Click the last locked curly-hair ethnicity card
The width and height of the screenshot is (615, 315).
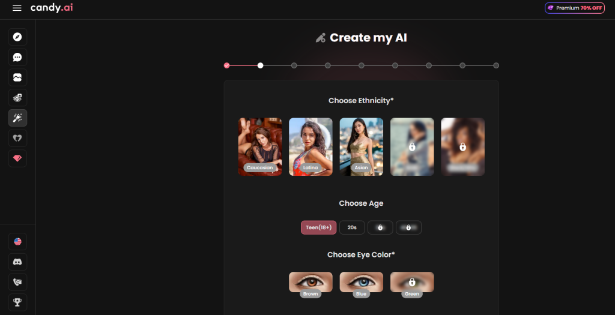point(463,147)
